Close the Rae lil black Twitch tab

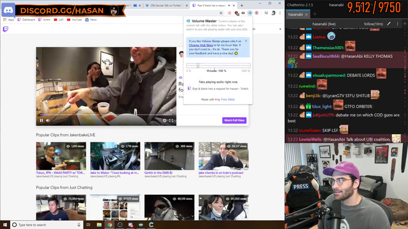click(x=234, y=5)
